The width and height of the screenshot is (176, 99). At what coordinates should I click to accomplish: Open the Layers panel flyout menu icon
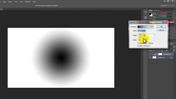[x=174, y=41]
